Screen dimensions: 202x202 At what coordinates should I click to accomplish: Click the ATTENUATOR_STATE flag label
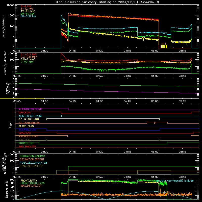click(x=31, y=109)
